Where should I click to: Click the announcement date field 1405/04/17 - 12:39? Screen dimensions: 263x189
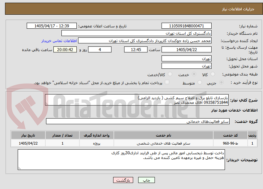pos(52,26)
